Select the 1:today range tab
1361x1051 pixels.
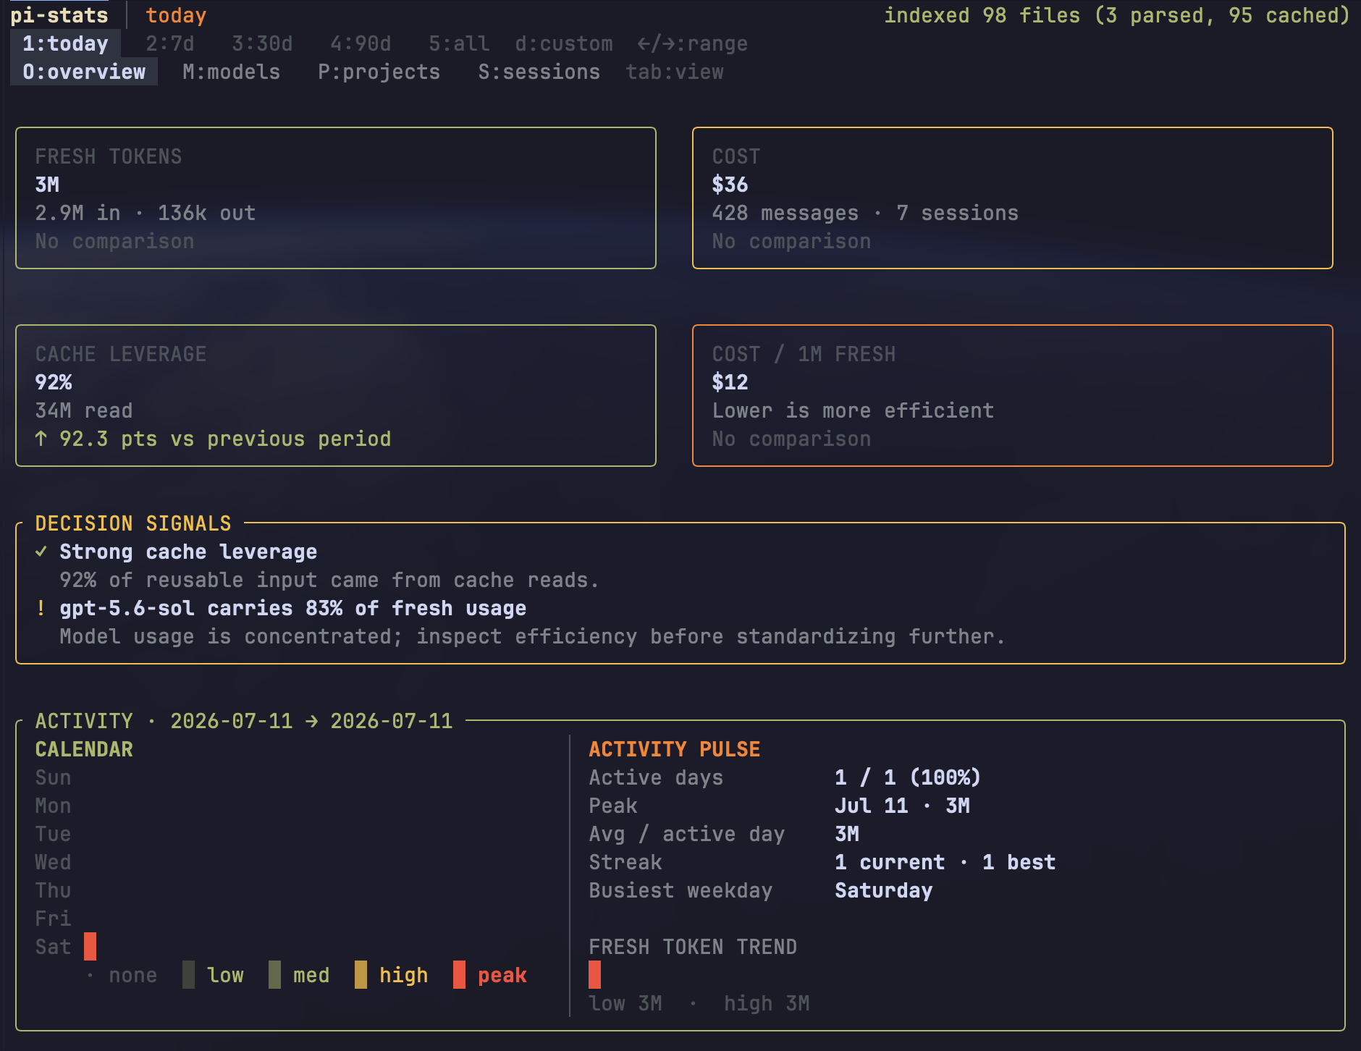tap(65, 43)
